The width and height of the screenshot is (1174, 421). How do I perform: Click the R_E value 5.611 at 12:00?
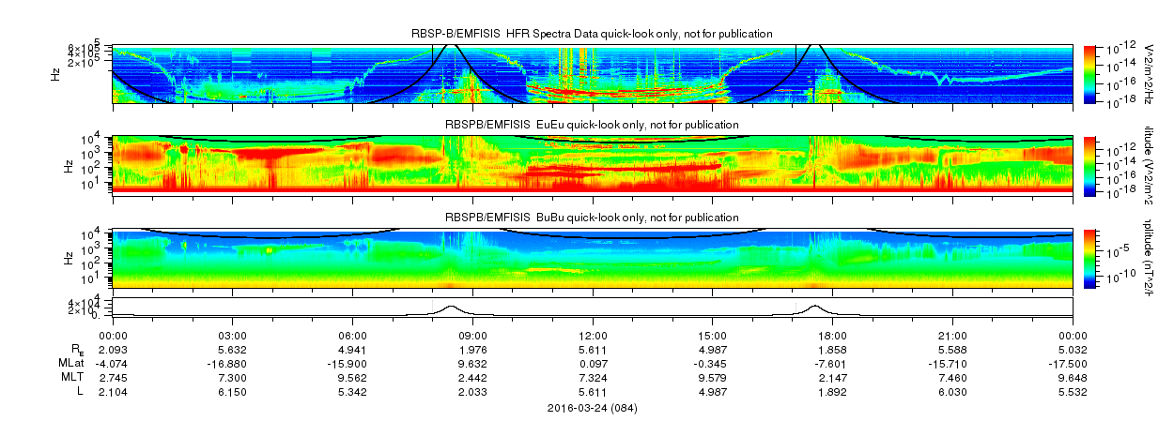click(592, 349)
